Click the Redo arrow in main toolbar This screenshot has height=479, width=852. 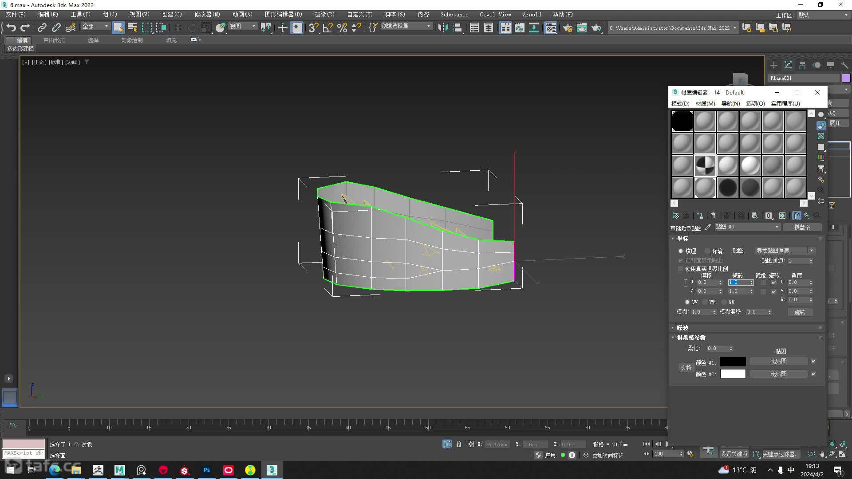point(25,27)
